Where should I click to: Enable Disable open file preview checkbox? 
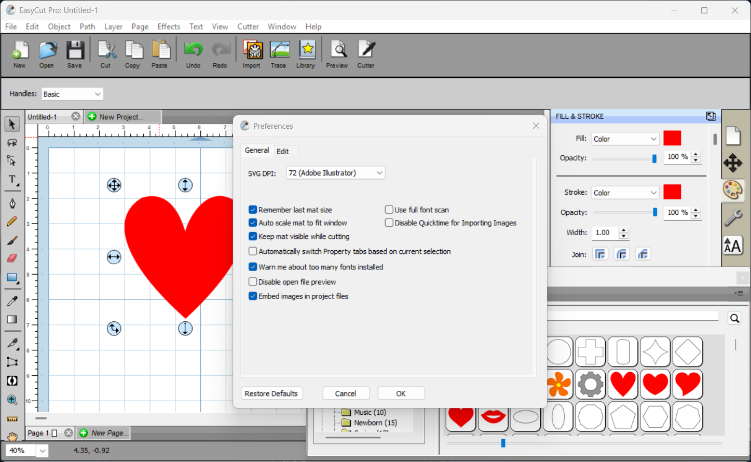(x=253, y=282)
